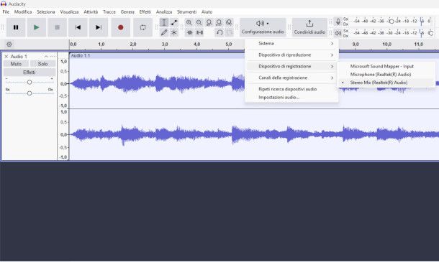Image resolution: width=439 pixels, height=262 pixels.
Task: Silence the selected audio
Action: click(x=199, y=32)
